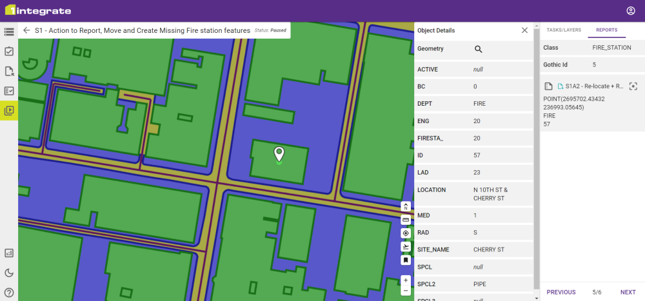Focus on feature with crosshair frame icon
The height and width of the screenshot is (301, 645).
633,86
